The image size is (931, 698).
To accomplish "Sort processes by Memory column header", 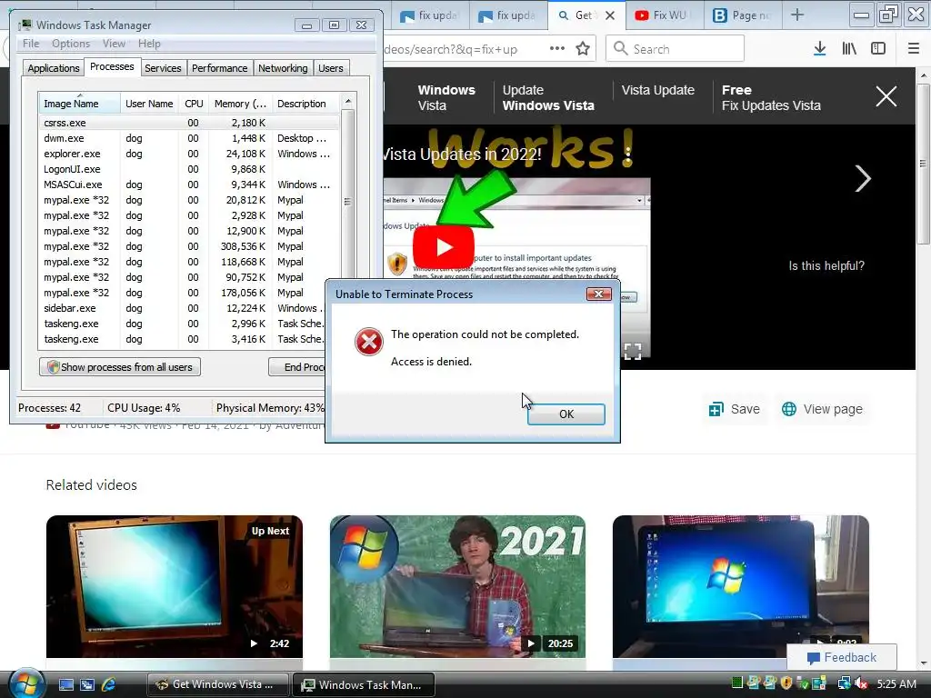I will pyautogui.click(x=240, y=104).
